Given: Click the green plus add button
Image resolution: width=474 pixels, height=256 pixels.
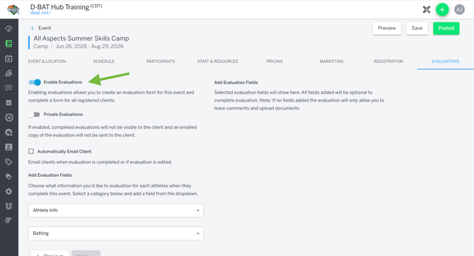Looking at the screenshot, I should coord(442,10).
